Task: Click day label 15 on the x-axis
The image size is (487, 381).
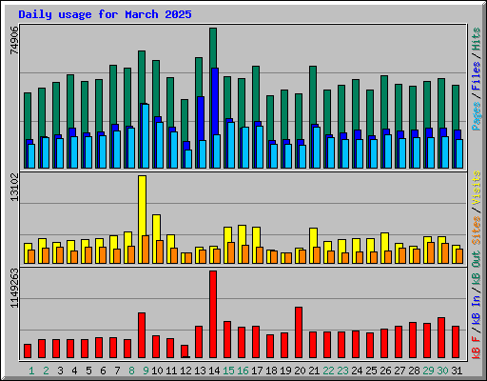Action: pos(228,371)
